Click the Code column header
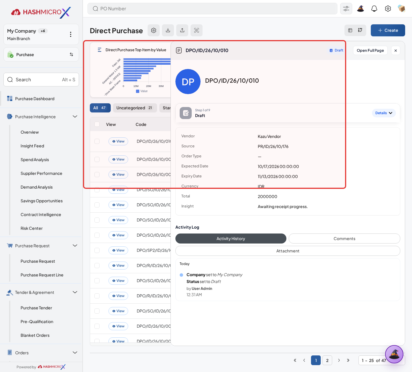The width and height of the screenshot is (412, 372). 141,124
